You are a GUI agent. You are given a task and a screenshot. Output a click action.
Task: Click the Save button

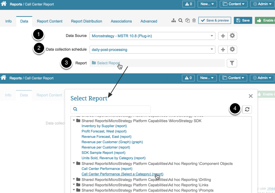[x=243, y=20]
